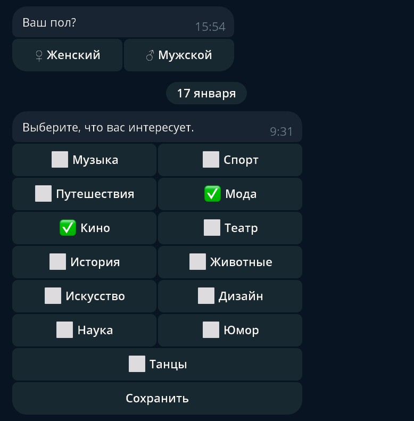Click the male symbol icon

click(x=150, y=55)
